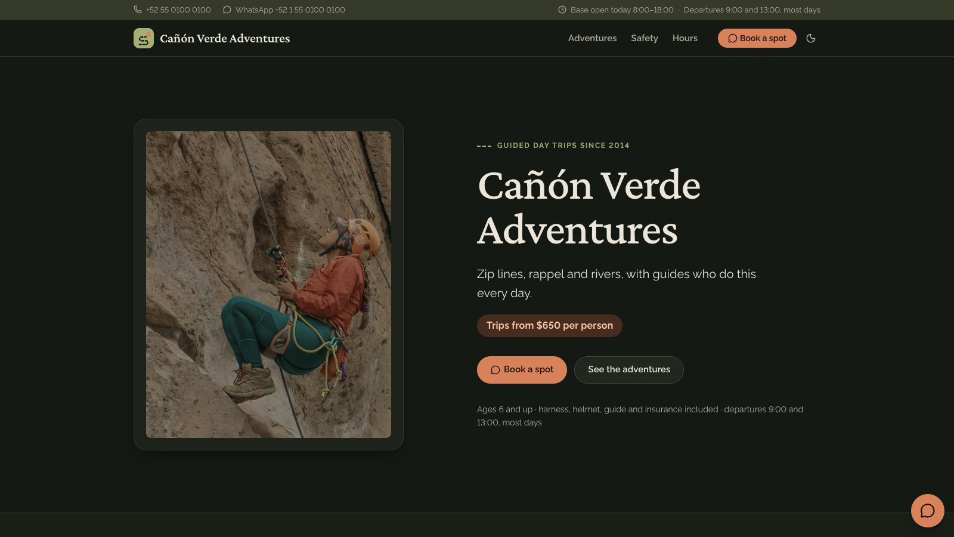
Task: Click the phone icon in the top bar
Action: (138, 10)
